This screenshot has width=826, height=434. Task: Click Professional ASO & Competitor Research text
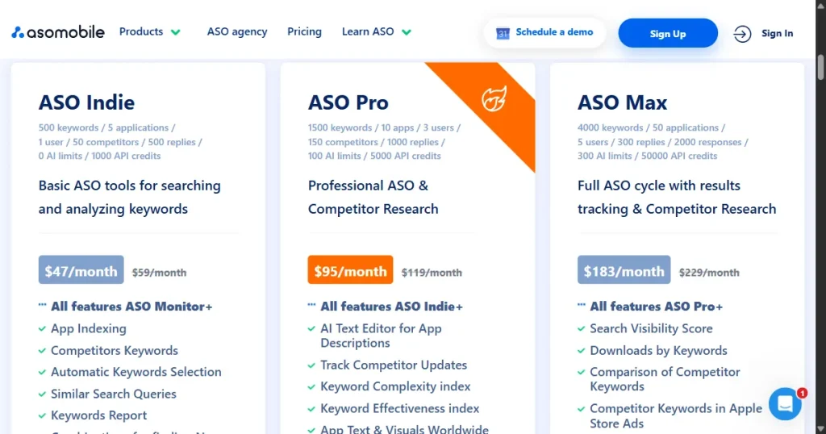click(x=373, y=197)
